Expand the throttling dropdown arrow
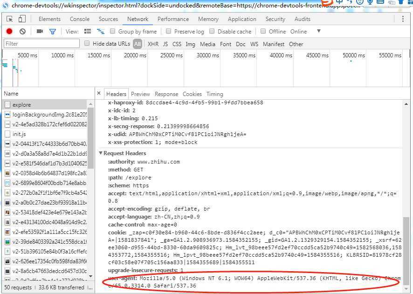 pyautogui.click(x=319, y=31)
